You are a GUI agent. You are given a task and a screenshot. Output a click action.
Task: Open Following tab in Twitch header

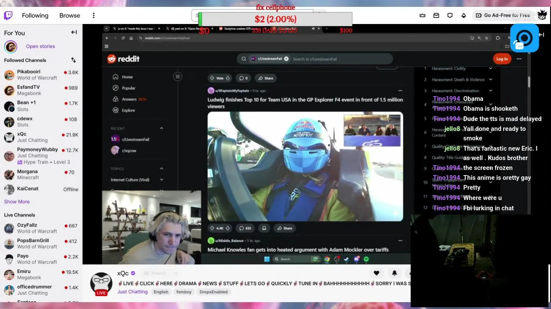tap(35, 15)
